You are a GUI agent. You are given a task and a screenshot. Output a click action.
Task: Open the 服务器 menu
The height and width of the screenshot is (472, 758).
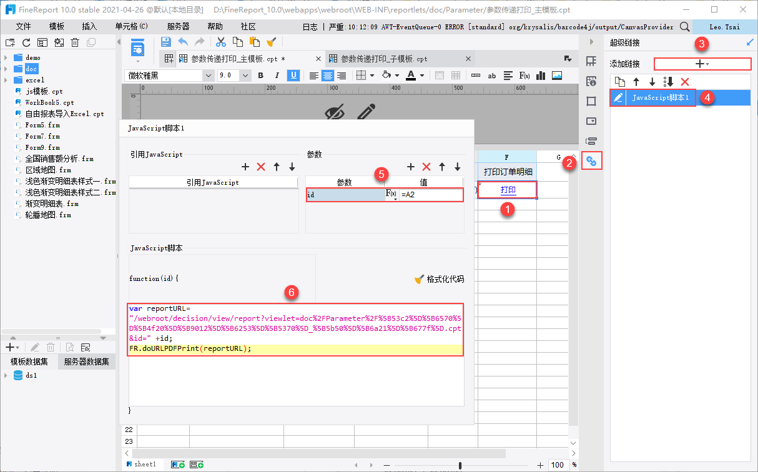178,27
